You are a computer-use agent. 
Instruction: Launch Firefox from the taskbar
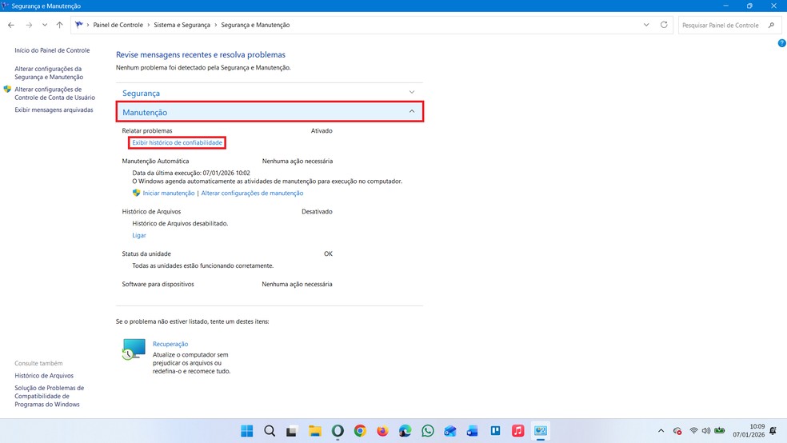coord(382,431)
